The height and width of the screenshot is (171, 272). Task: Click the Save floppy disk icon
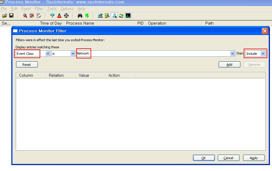11,16
